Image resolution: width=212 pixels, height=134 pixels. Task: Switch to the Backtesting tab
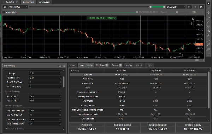pyautogui.click(x=28, y=2)
